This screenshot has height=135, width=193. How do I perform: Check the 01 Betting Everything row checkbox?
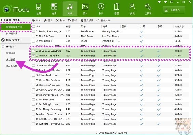[x=33, y=31]
